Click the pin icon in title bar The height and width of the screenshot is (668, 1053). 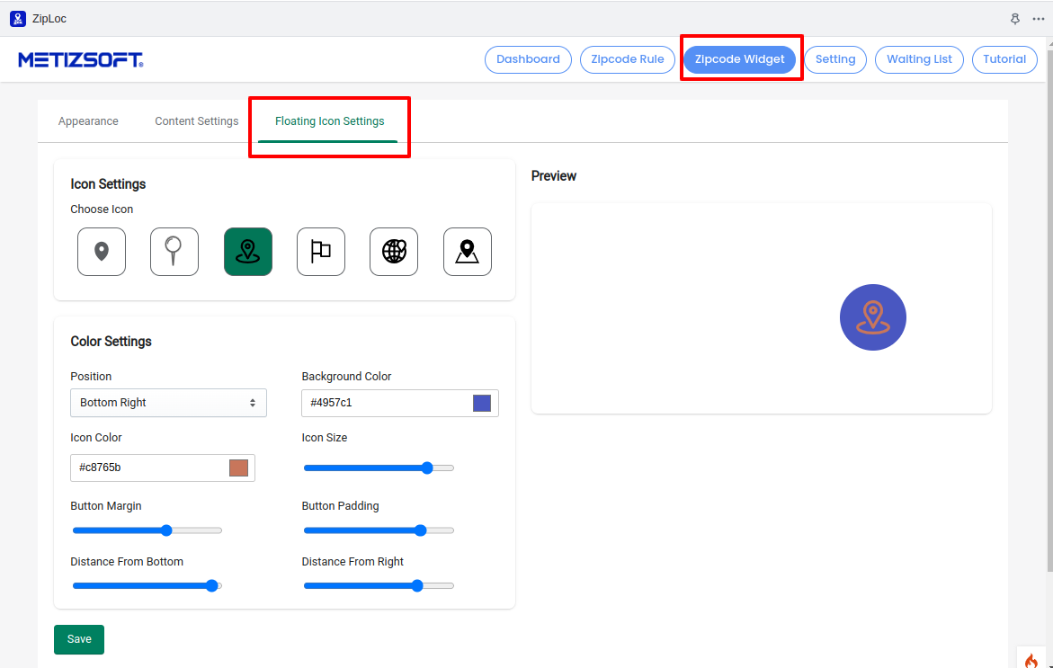[1015, 19]
